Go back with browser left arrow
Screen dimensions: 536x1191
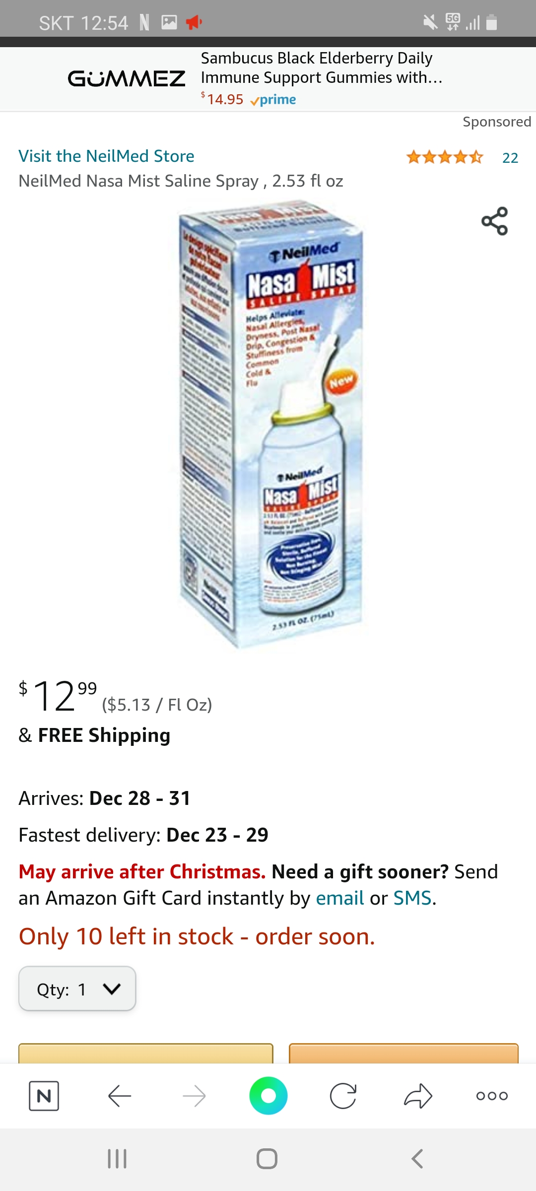pyautogui.click(x=120, y=1096)
